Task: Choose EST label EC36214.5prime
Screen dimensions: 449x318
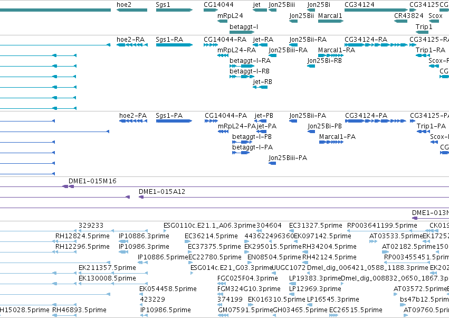Action: point(212,236)
